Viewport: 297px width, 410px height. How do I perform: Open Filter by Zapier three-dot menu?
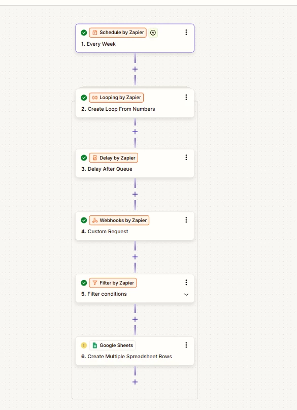pyautogui.click(x=186, y=282)
